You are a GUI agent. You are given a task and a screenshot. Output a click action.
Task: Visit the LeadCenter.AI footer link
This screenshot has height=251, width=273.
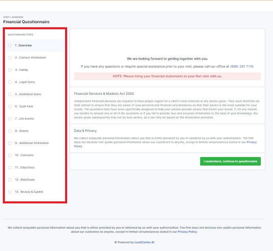pyautogui.click(x=144, y=242)
